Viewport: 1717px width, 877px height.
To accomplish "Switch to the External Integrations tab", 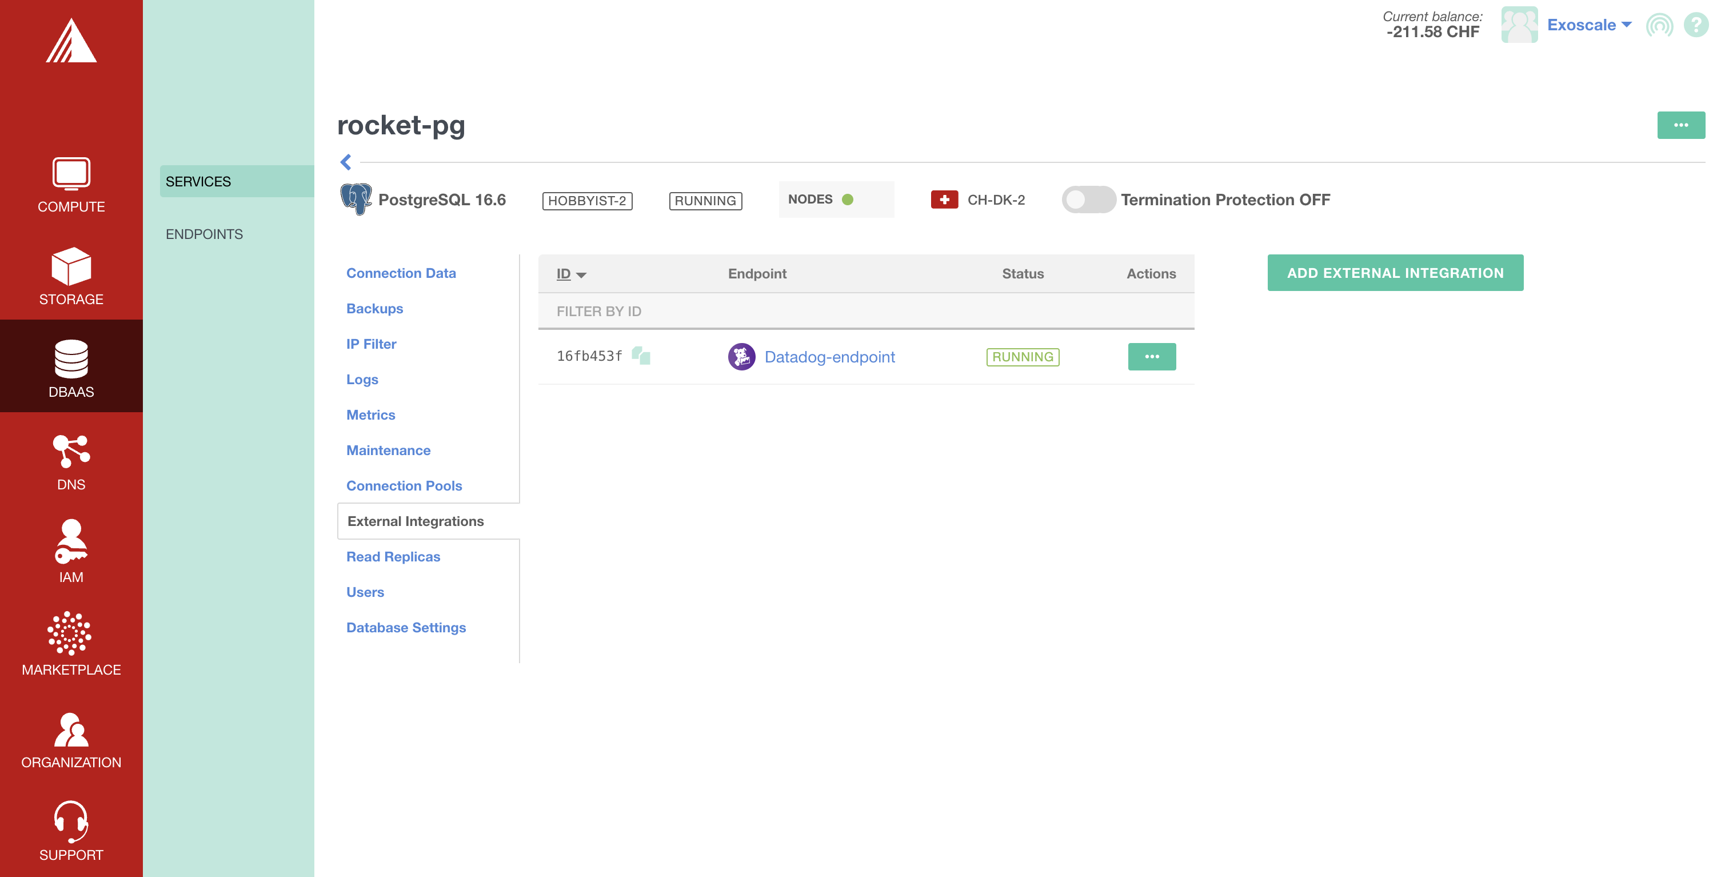I will pos(416,521).
